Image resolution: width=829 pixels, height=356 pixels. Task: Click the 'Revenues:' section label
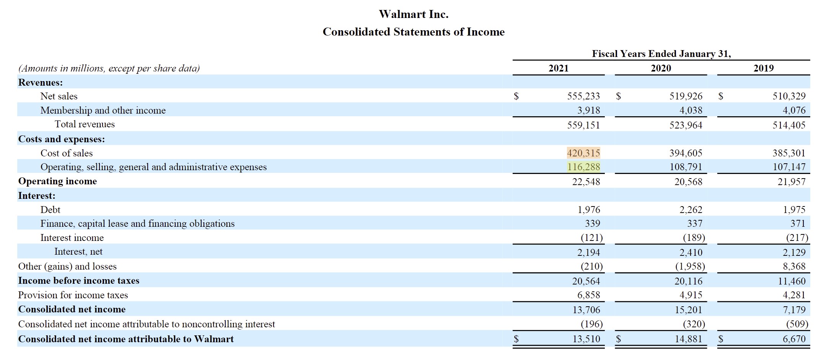[x=41, y=82]
